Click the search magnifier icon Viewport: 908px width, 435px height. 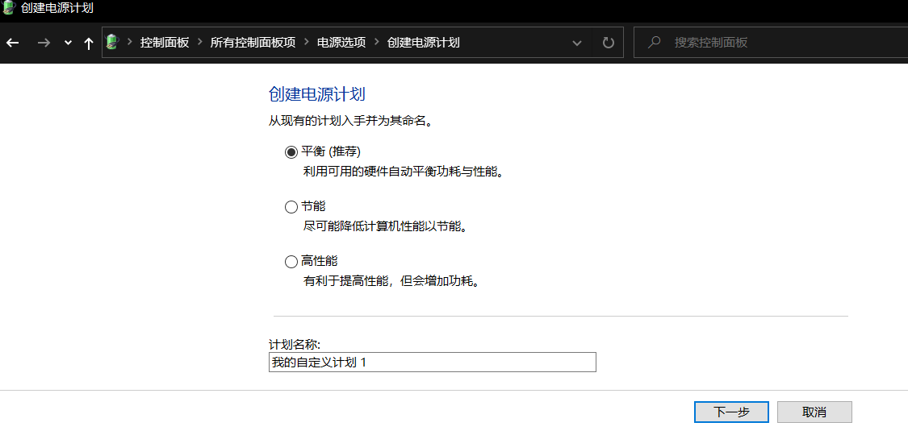point(655,42)
